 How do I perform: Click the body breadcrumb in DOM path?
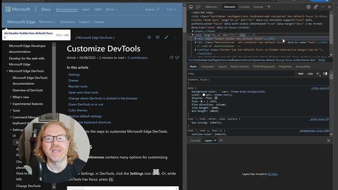pyautogui.click(x=322, y=60)
